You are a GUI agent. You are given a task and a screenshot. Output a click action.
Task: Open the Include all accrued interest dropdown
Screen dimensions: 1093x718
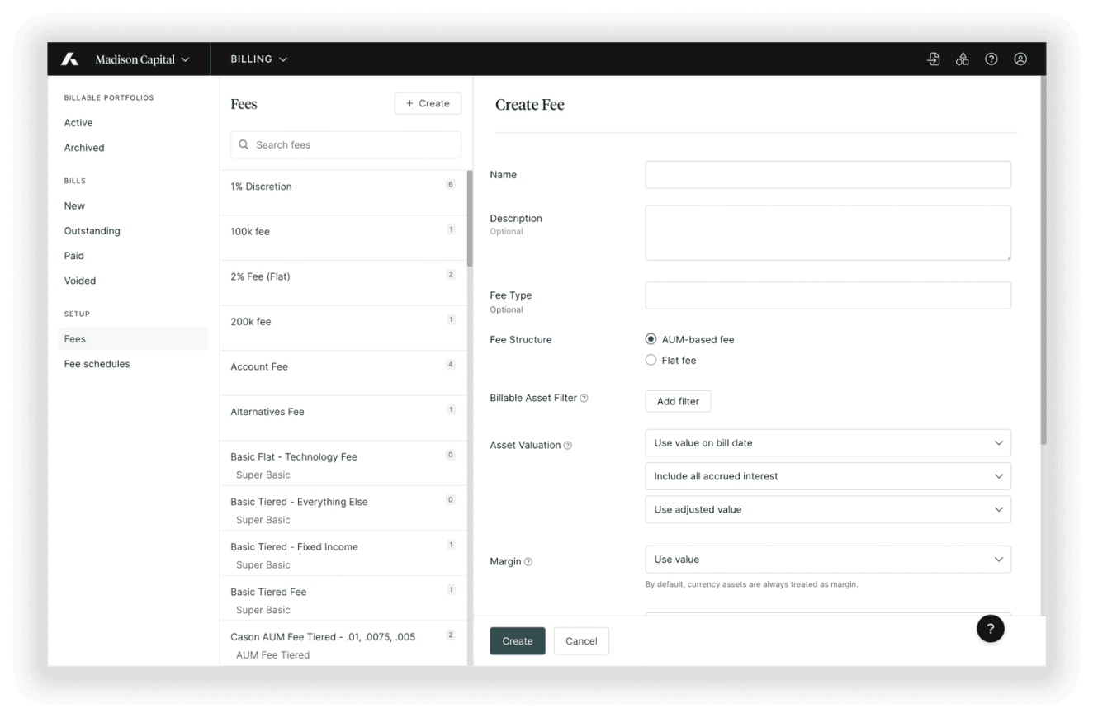(x=827, y=476)
